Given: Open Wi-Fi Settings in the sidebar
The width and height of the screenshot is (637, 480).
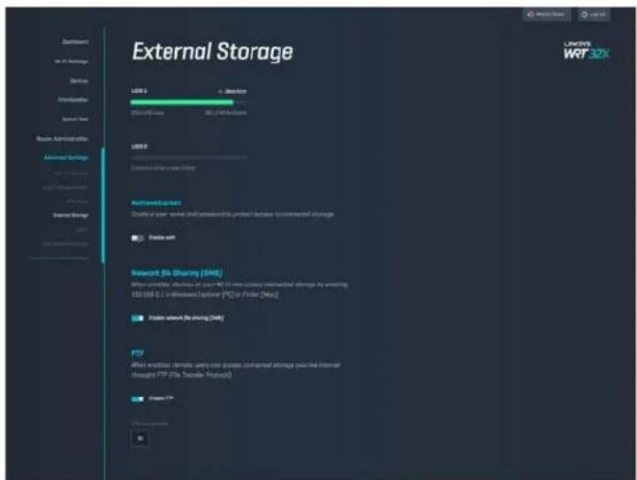Looking at the screenshot, I should [72, 62].
